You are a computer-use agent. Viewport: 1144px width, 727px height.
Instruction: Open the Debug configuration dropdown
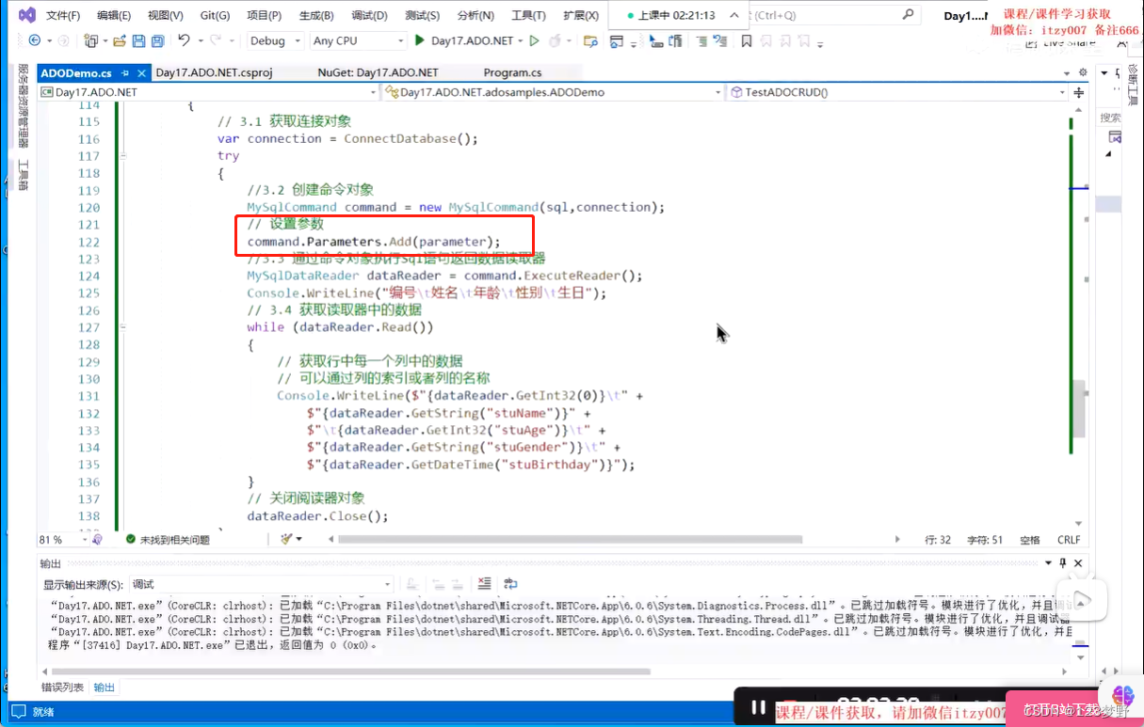(273, 40)
